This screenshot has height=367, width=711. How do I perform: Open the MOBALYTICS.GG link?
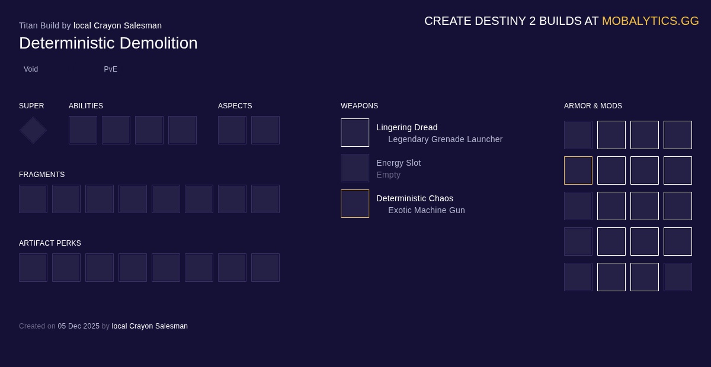[650, 21]
